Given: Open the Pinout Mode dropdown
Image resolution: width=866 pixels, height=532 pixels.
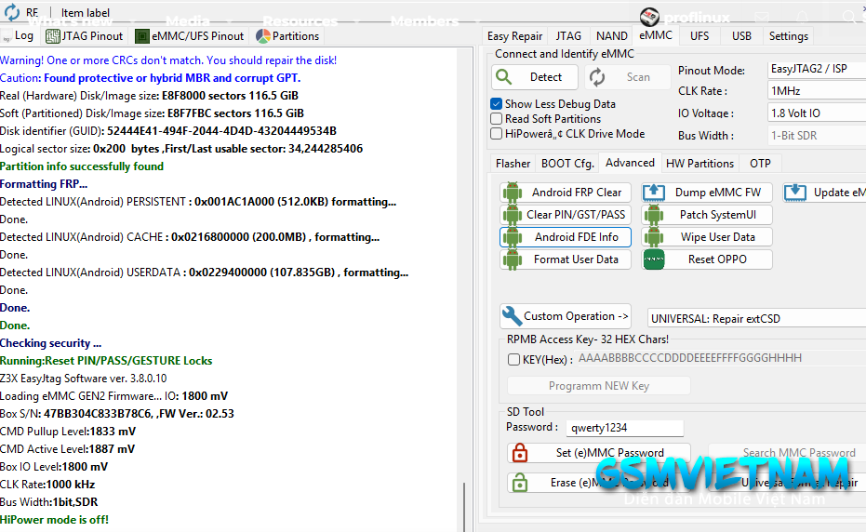Looking at the screenshot, I should 816,70.
